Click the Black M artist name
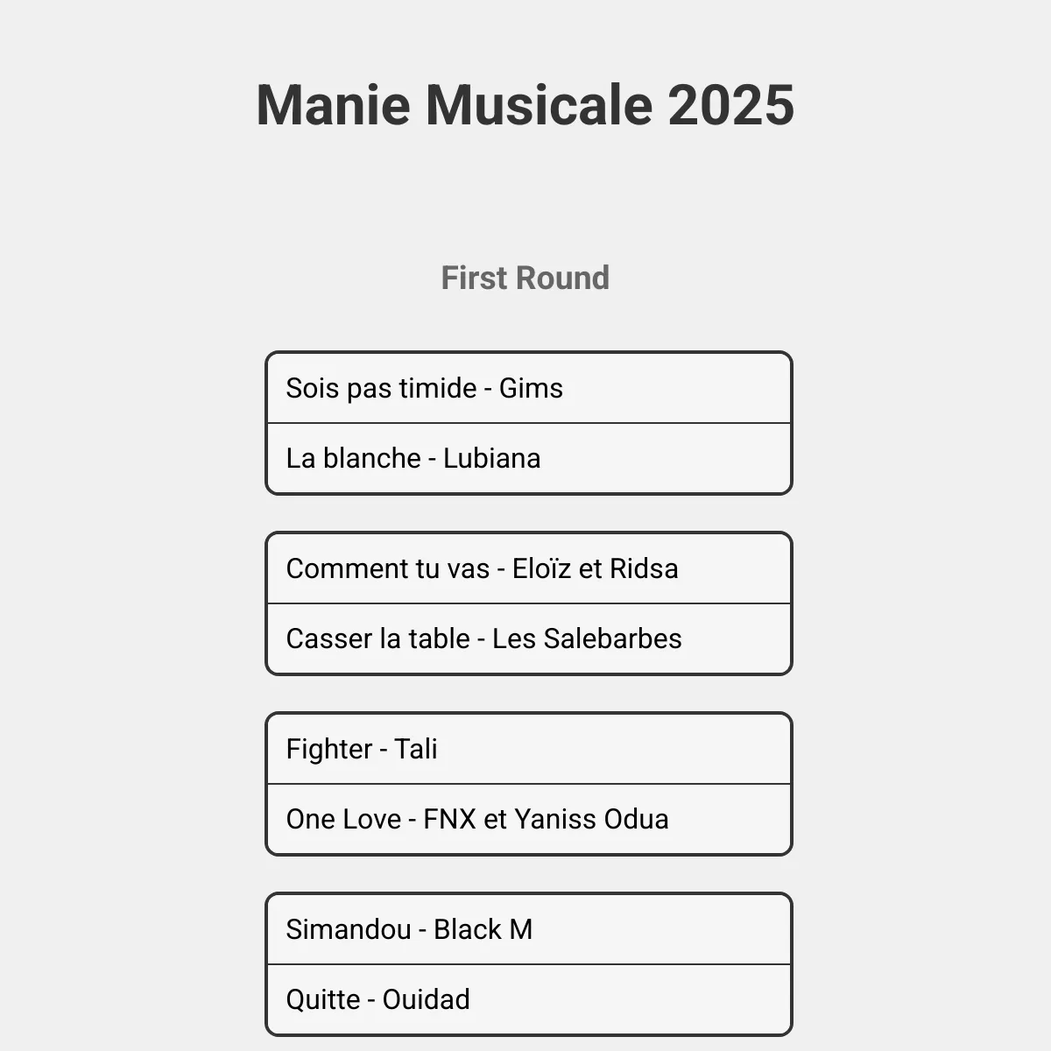Screen dimensions: 1051x1051 (x=483, y=929)
